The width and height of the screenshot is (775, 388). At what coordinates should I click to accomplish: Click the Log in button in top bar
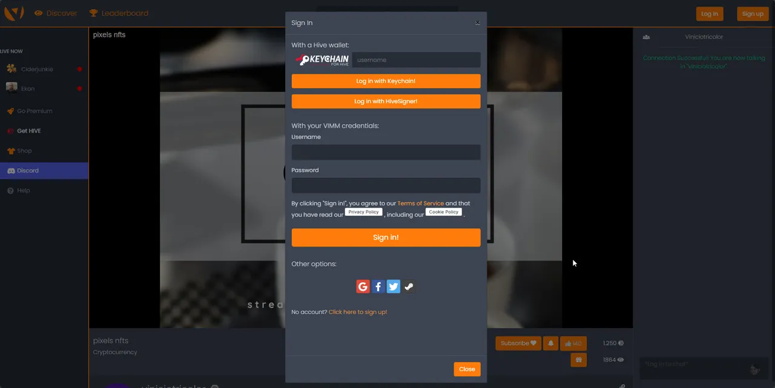point(709,14)
